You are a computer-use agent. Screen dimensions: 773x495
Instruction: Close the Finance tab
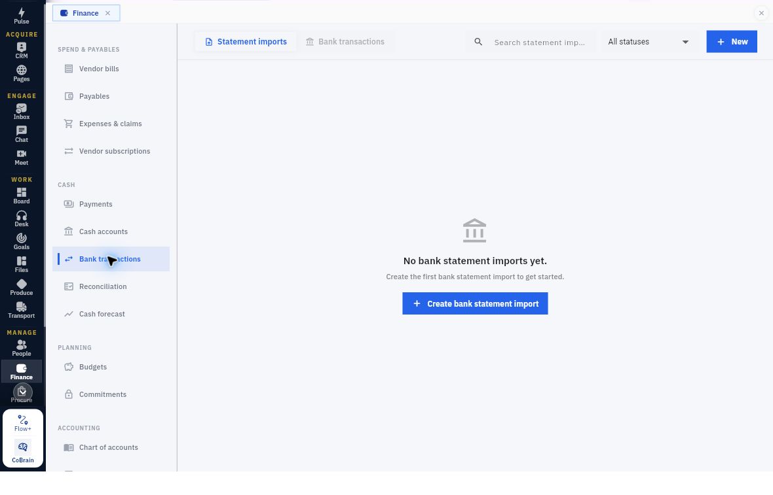pos(107,13)
